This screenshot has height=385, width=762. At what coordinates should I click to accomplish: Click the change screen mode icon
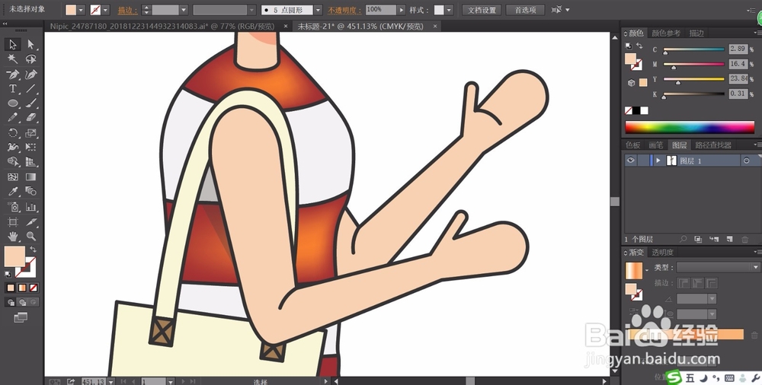click(21, 317)
